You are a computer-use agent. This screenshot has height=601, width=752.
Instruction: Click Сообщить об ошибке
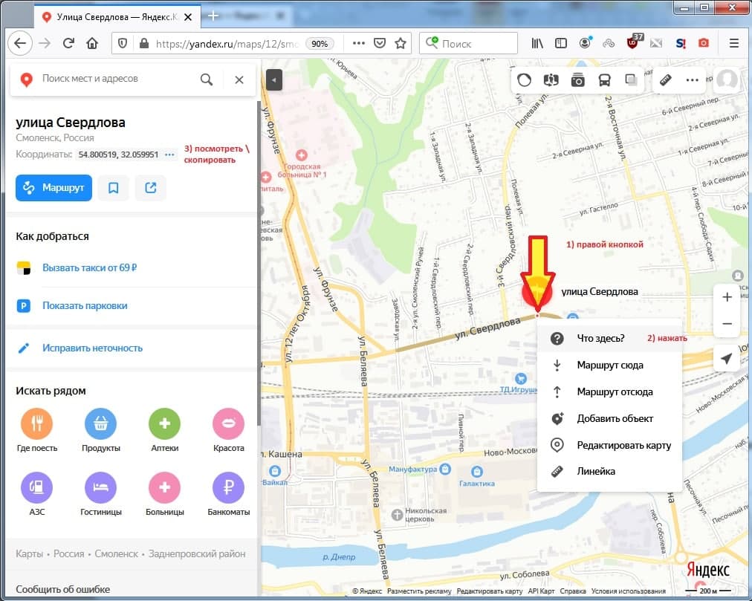[63, 589]
